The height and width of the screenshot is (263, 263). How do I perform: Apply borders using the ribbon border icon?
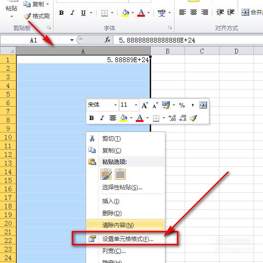105,13
